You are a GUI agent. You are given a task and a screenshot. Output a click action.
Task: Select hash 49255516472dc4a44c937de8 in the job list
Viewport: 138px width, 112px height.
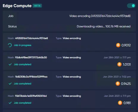tap(32, 38)
